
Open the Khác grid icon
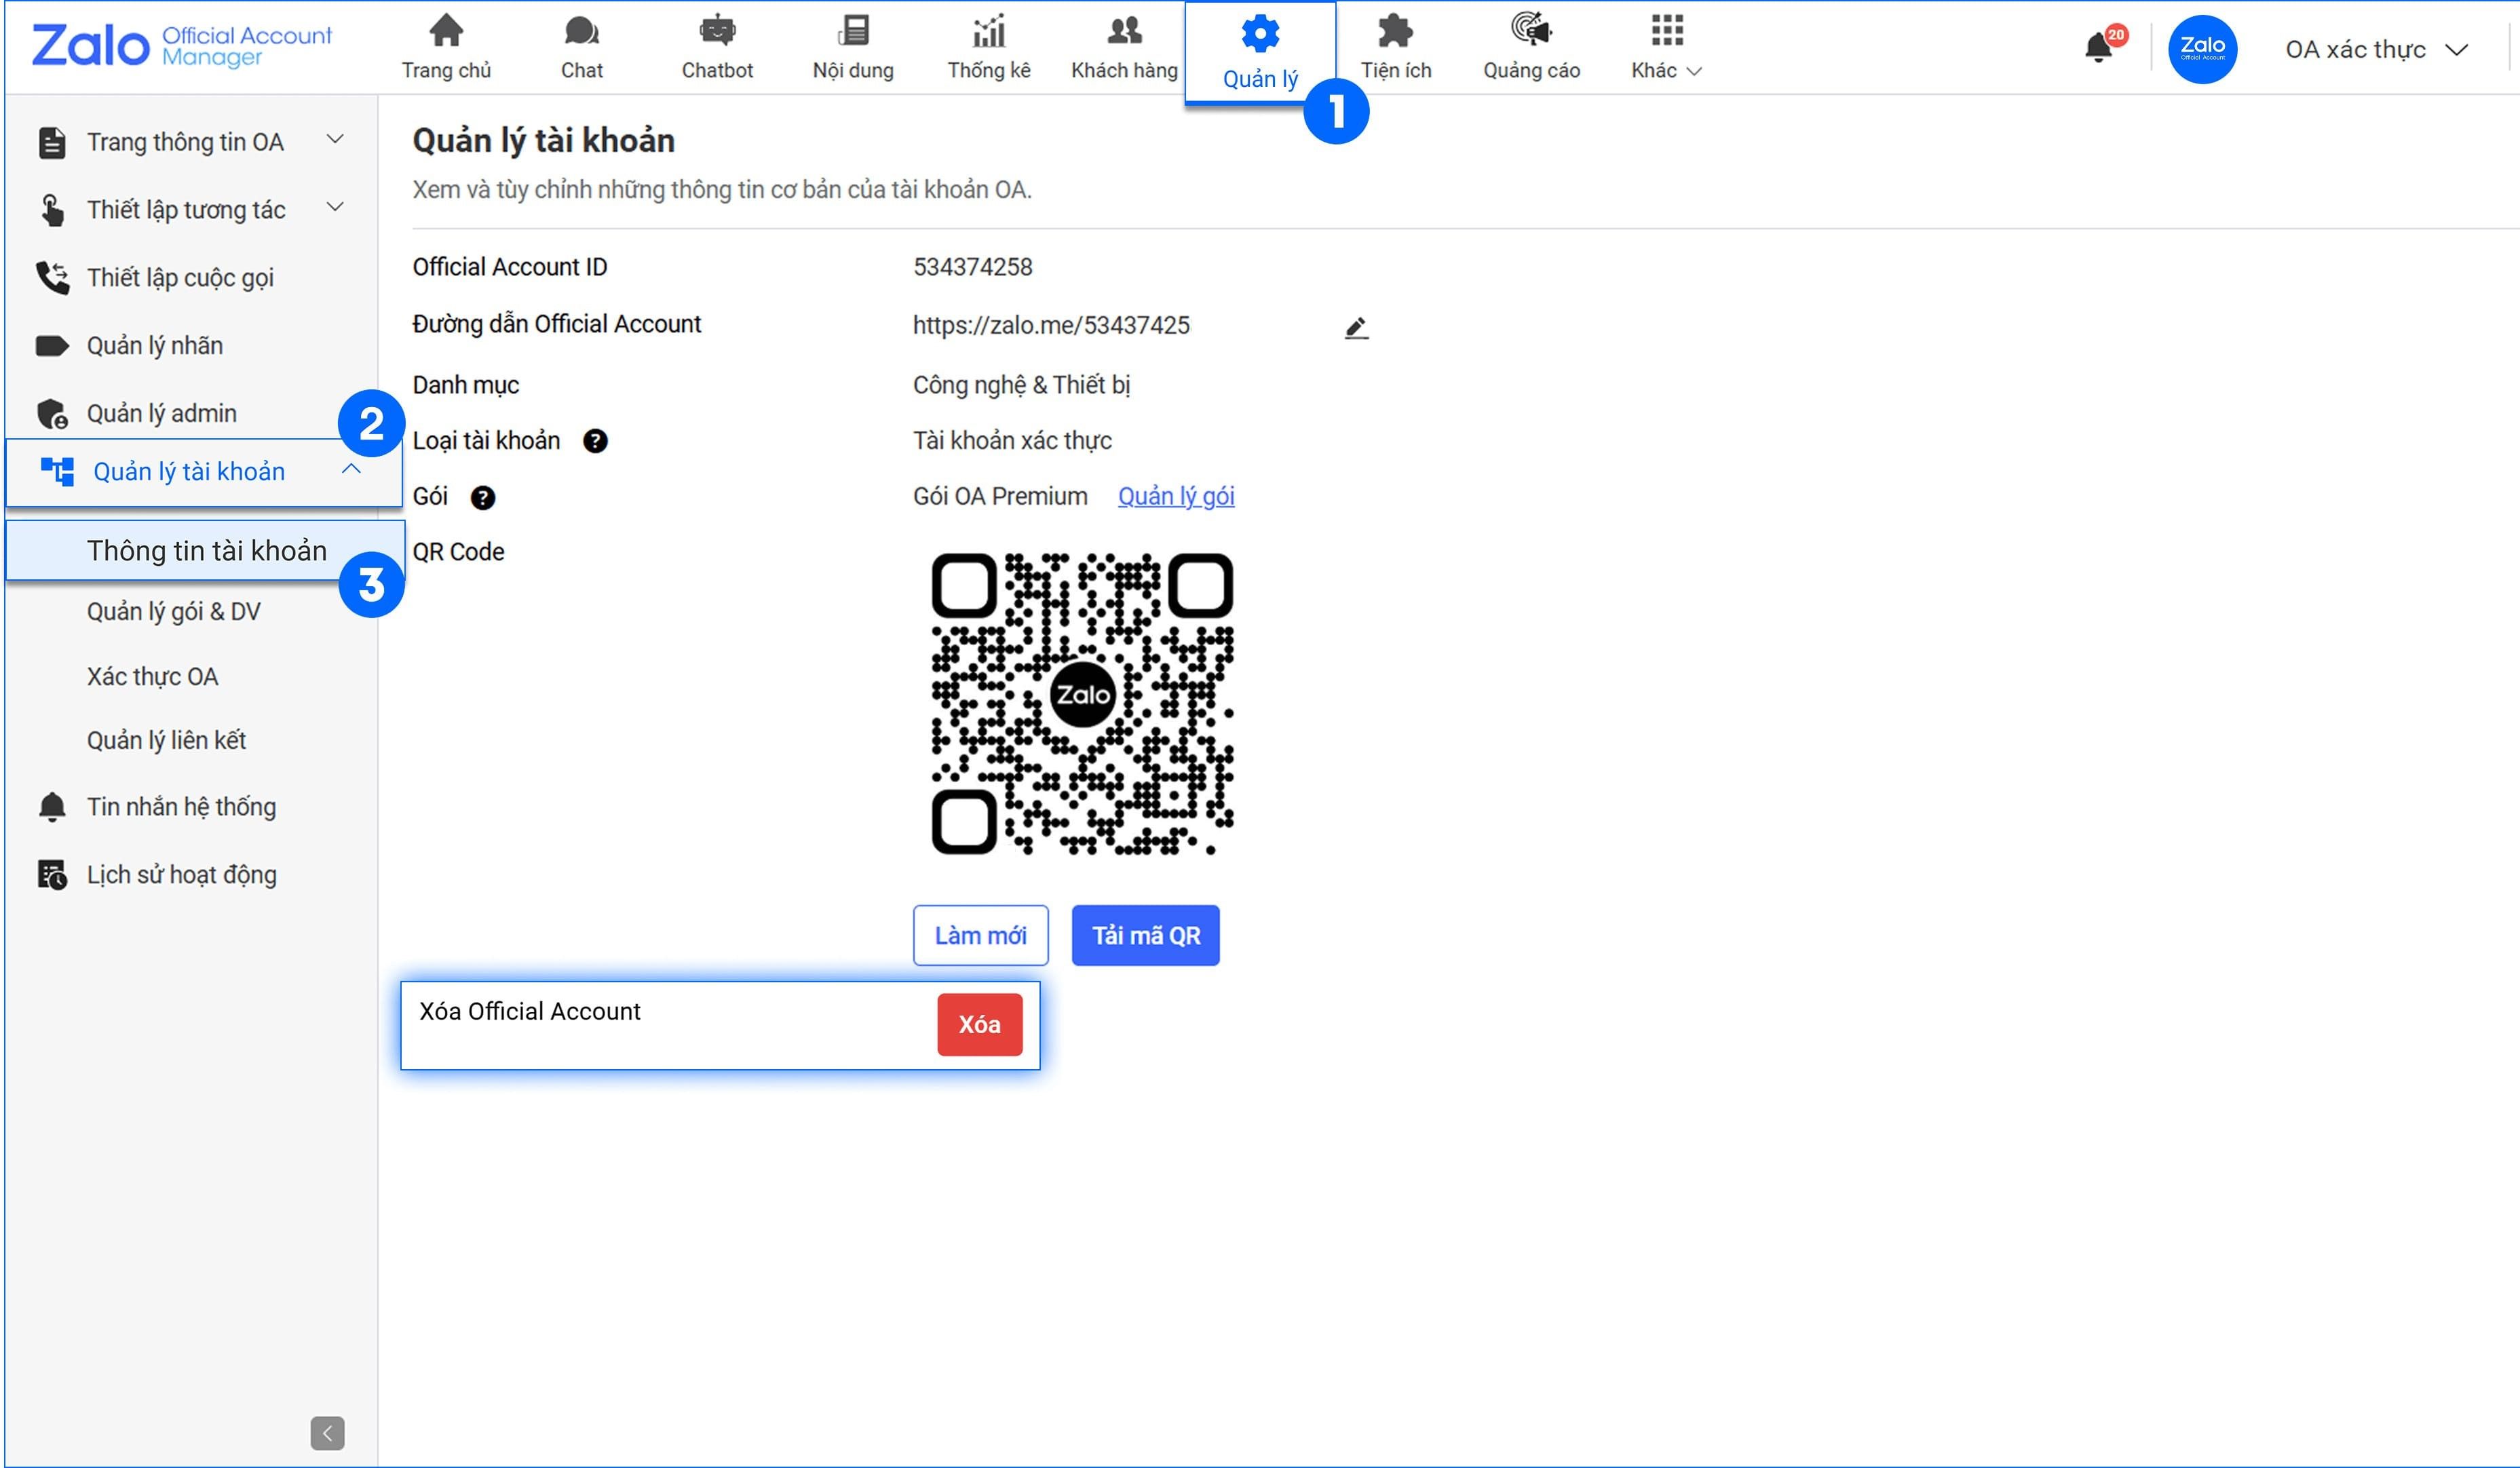coord(1667,31)
